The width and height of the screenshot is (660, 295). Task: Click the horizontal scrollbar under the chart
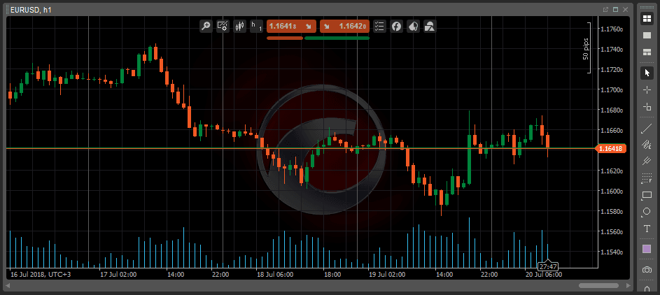click(597, 285)
